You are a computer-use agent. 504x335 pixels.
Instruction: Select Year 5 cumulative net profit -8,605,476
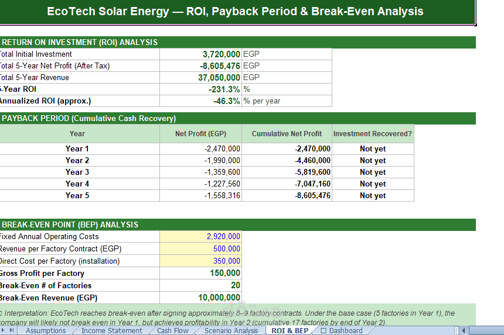point(287,195)
